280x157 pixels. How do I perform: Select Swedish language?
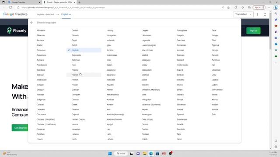181,129
